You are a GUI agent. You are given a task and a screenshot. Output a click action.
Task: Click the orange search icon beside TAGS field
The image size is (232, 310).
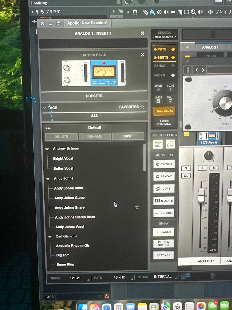pos(107,296)
